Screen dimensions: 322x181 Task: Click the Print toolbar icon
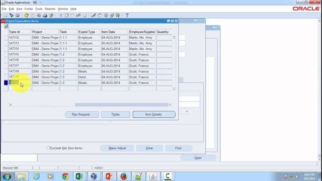point(45,15)
